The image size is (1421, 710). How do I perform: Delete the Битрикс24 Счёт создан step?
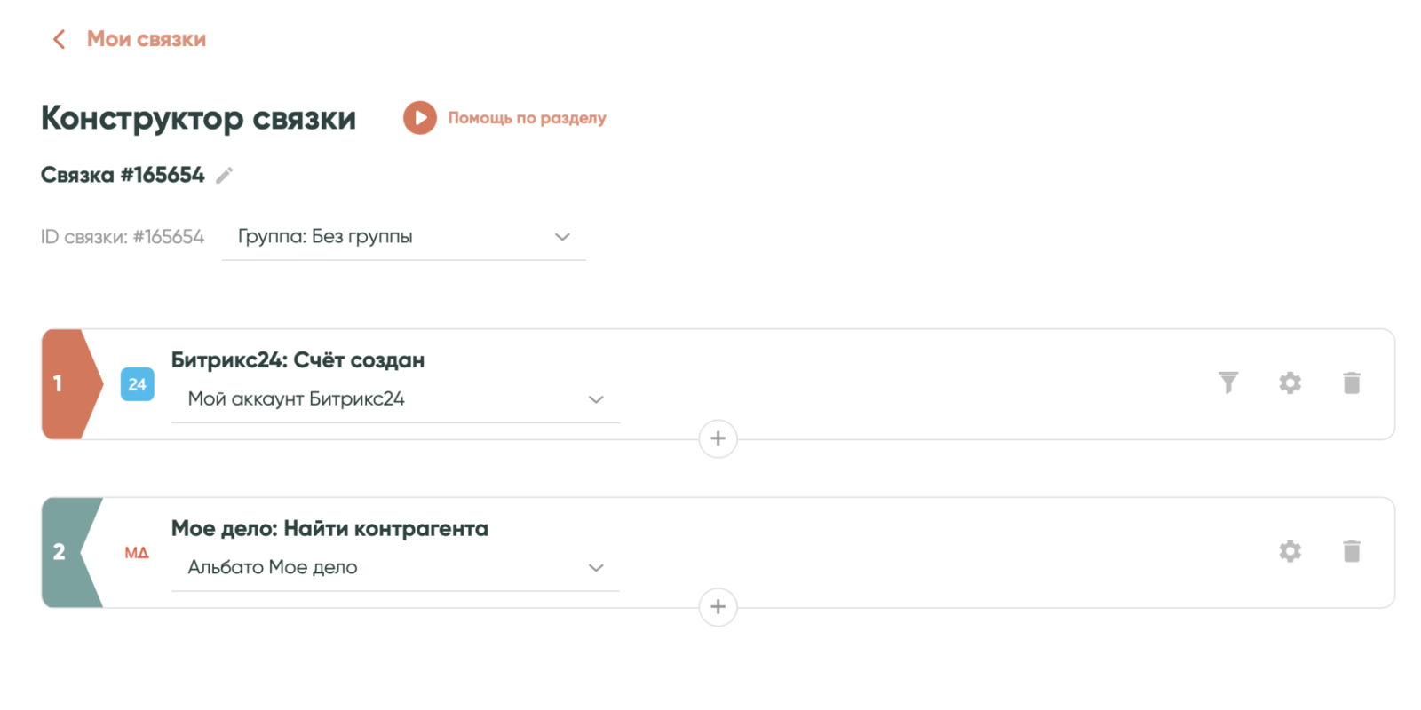click(1352, 383)
